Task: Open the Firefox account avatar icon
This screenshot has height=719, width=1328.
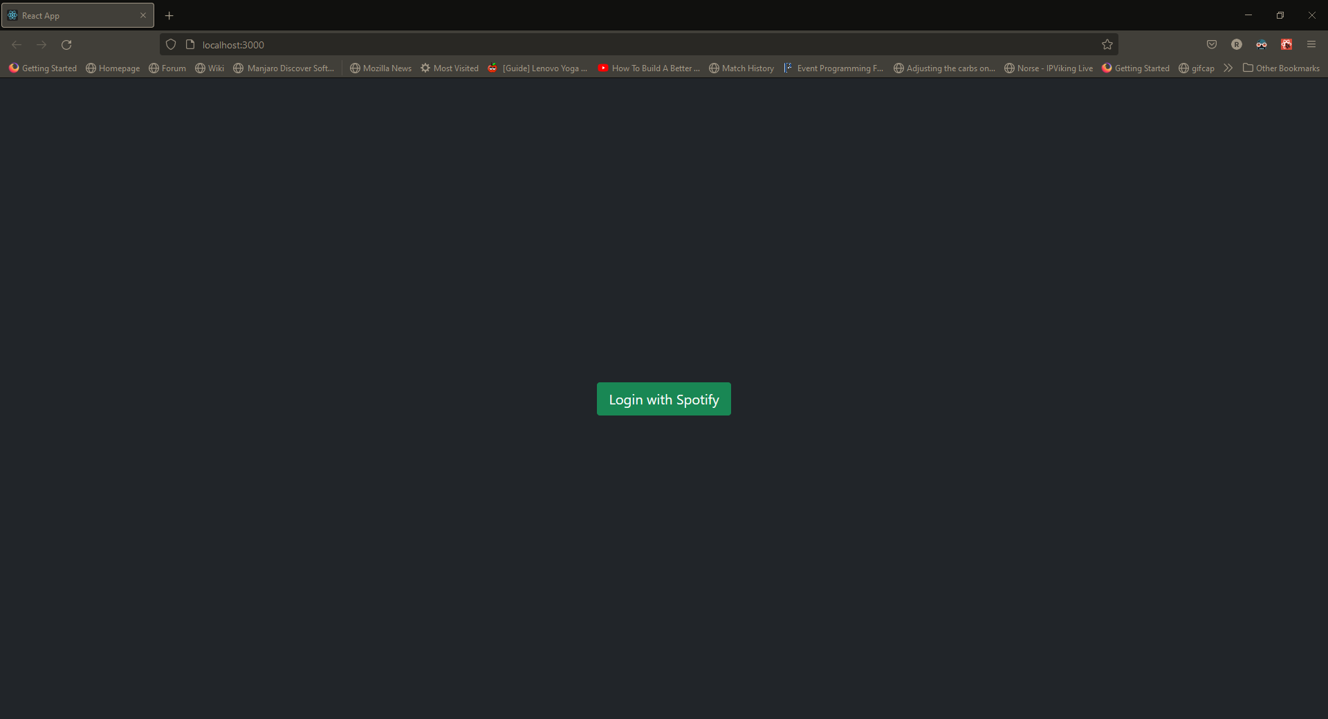Action: point(1237,45)
